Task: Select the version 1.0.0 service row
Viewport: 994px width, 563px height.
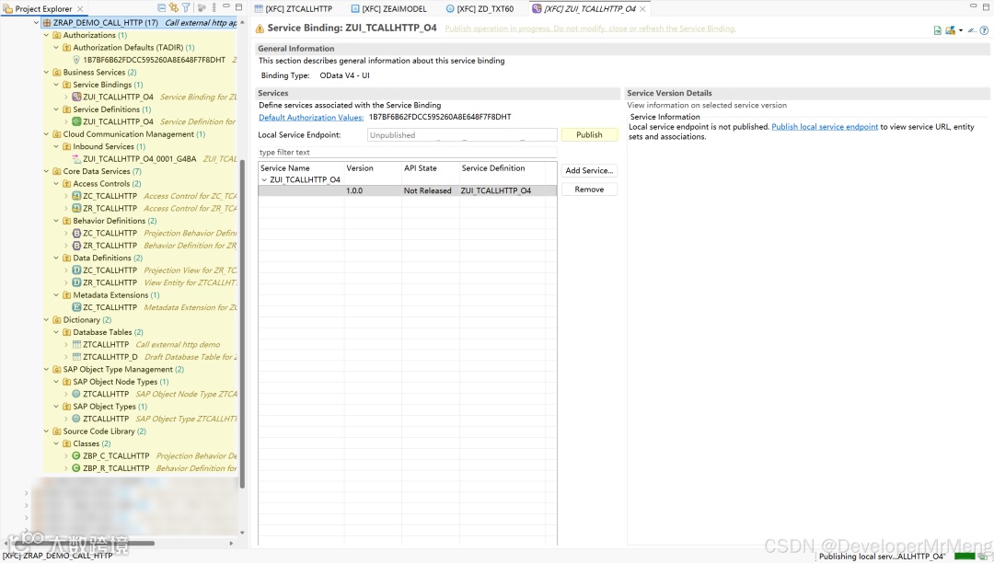Action: (407, 190)
